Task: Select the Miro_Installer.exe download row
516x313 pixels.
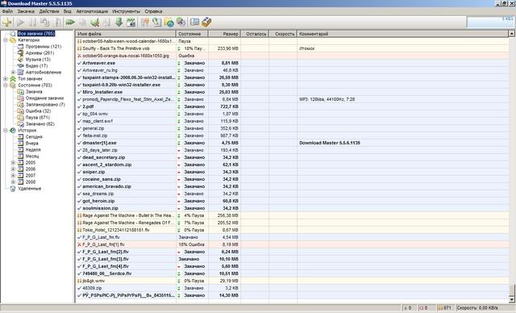Action: [292, 92]
